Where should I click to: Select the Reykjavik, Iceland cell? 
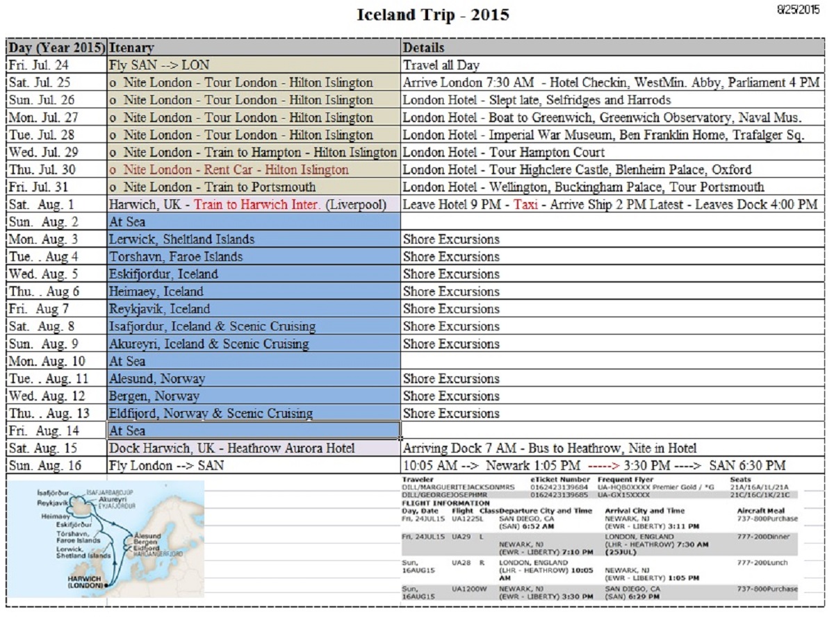point(254,309)
